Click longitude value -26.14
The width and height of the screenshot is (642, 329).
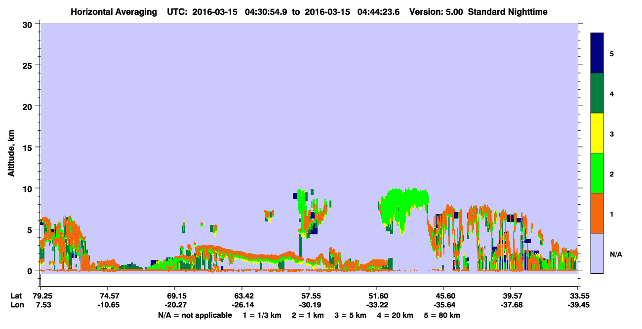(242, 305)
